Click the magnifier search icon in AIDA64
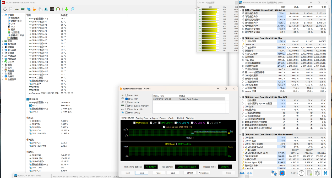This screenshot has height=178, width=332. tap(72, 9)
